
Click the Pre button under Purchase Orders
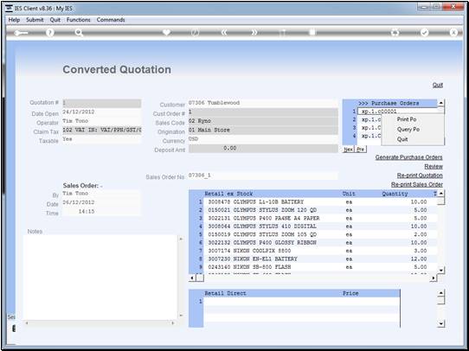(x=361, y=150)
